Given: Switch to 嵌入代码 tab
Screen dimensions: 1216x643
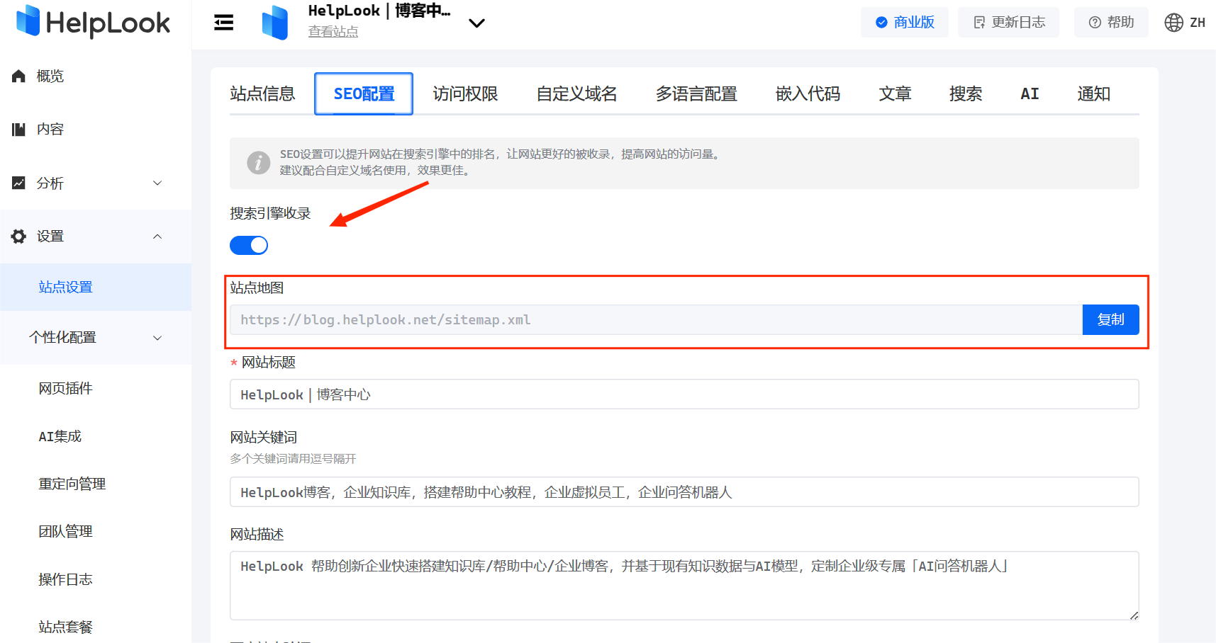Looking at the screenshot, I should (808, 93).
